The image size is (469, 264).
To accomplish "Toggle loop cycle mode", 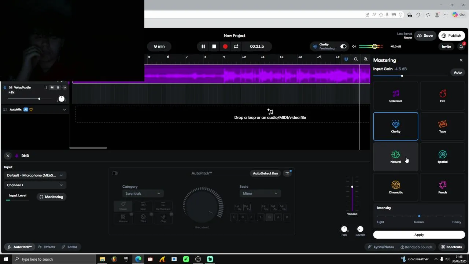I will (236, 47).
